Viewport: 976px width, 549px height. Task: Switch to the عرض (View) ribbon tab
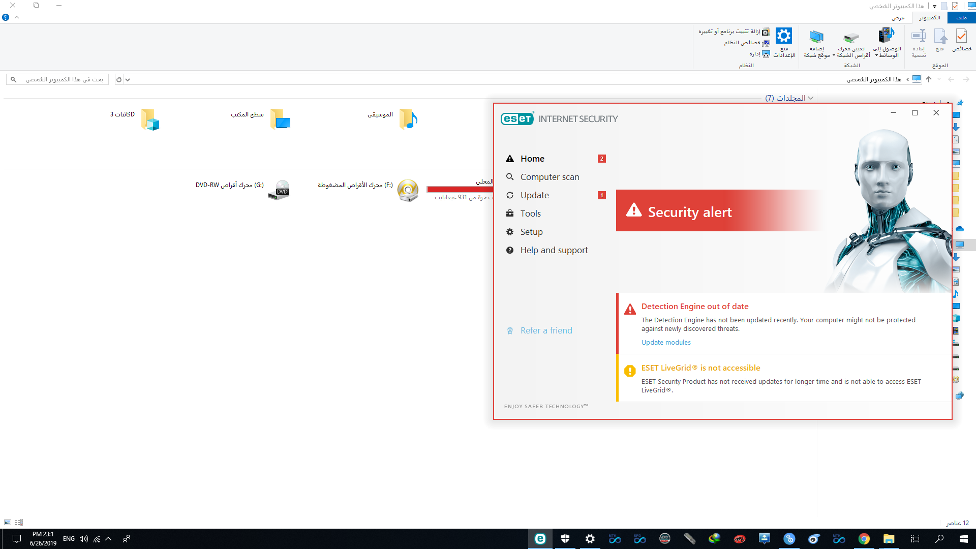(898, 18)
